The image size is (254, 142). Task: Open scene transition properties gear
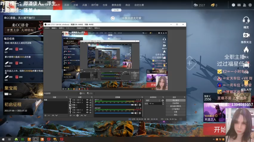click(163, 100)
